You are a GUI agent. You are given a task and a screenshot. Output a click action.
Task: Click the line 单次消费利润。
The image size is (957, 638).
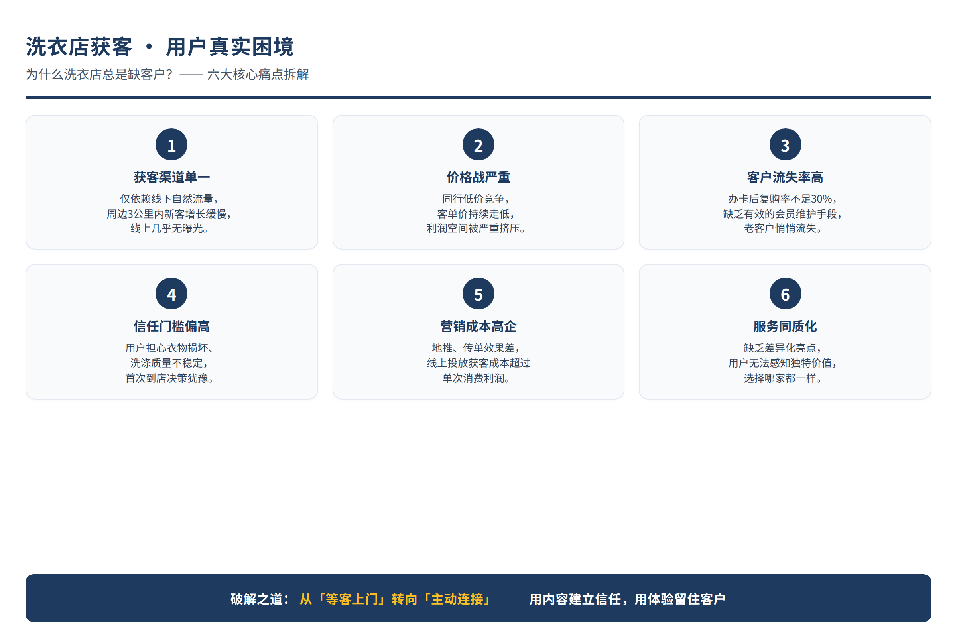tap(477, 378)
